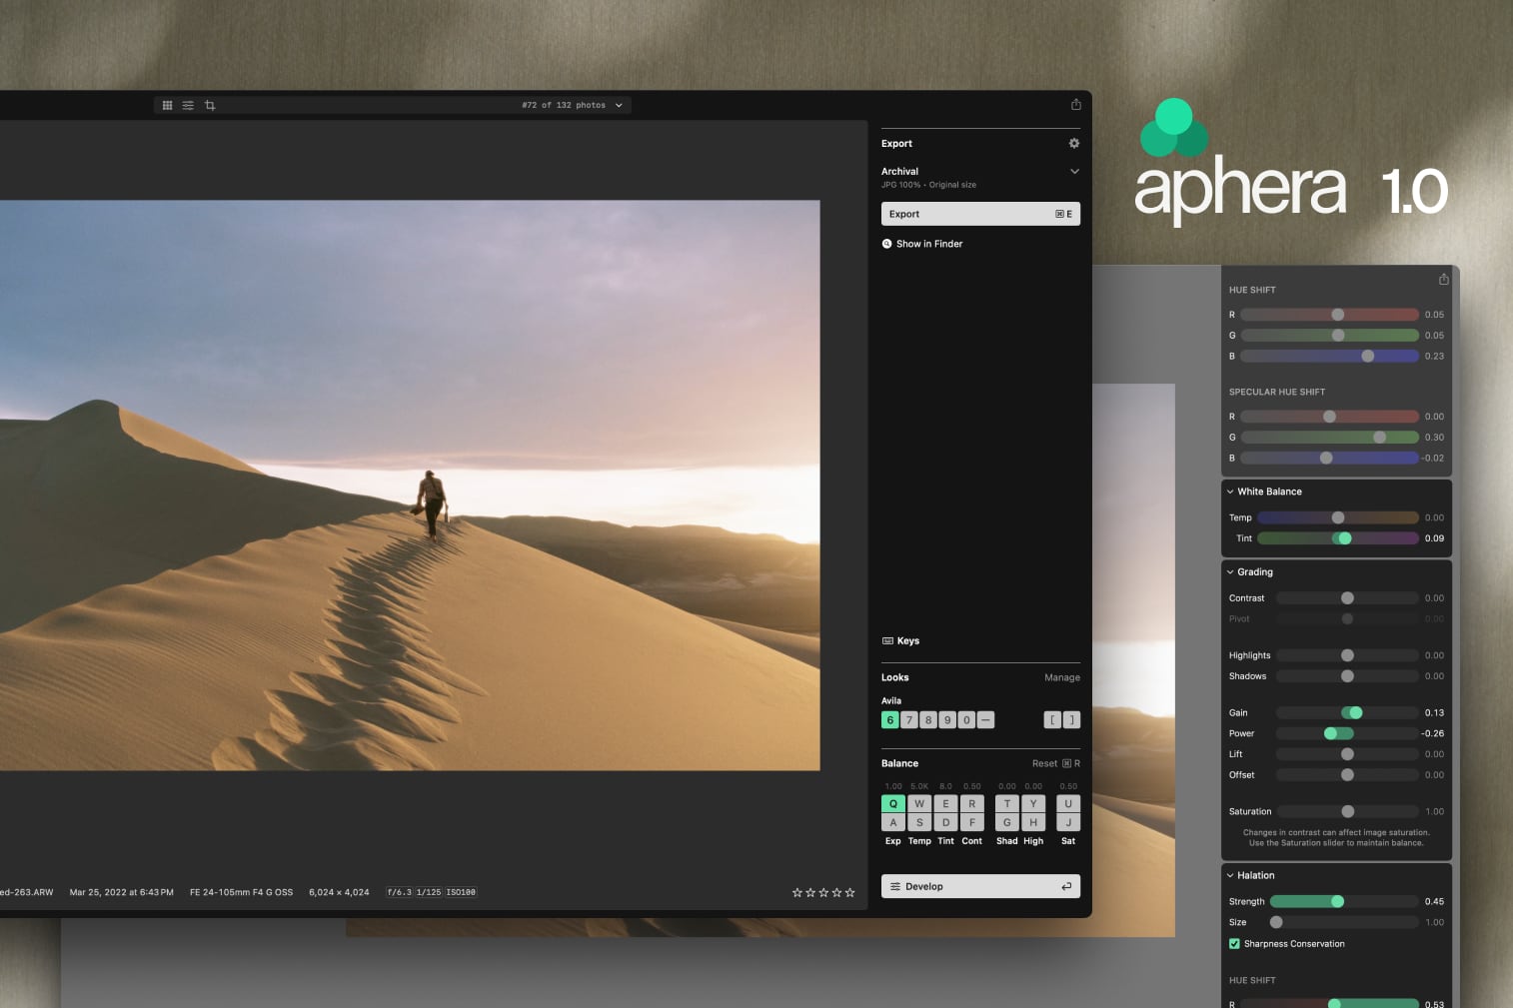Select look key 8
This screenshot has width=1513, height=1008.
[928, 719]
